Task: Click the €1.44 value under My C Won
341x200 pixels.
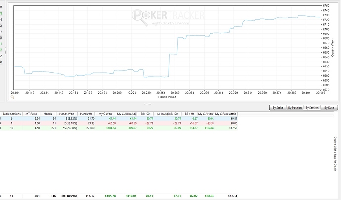Action: 112,119
